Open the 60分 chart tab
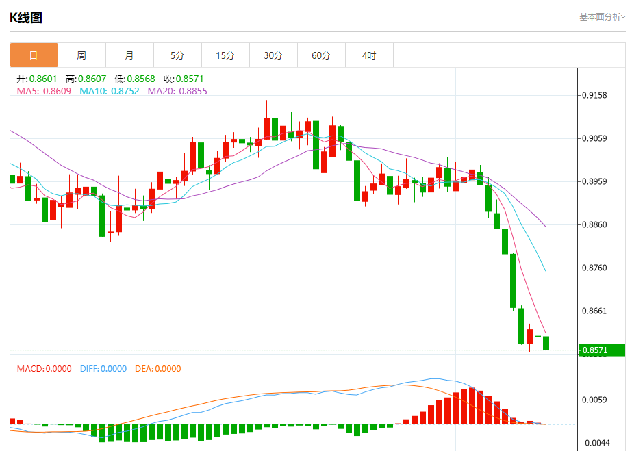Screen dimensions: 632x451 tap(322, 55)
